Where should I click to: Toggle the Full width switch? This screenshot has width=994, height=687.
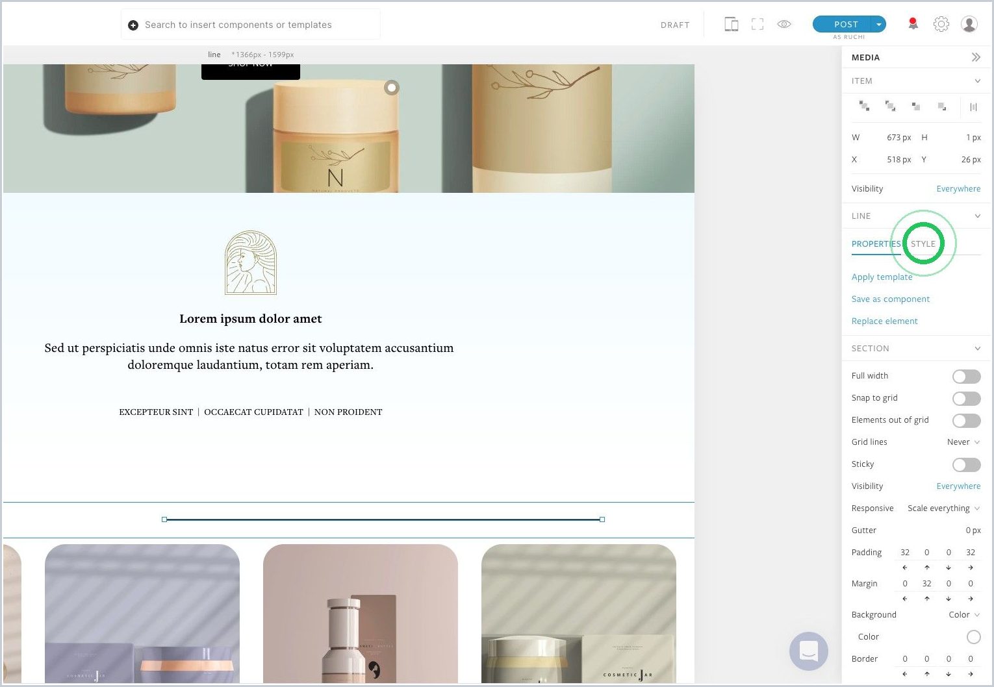pyautogui.click(x=967, y=377)
